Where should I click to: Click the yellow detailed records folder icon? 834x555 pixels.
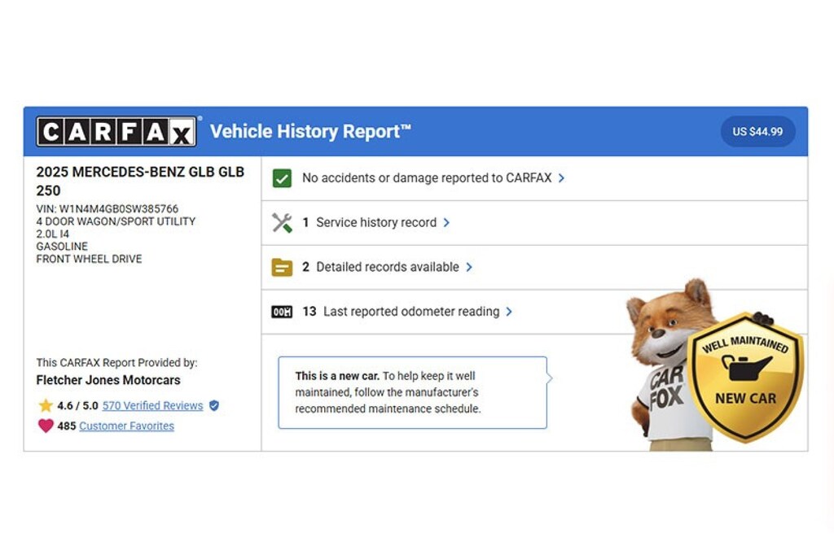coord(282,267)
